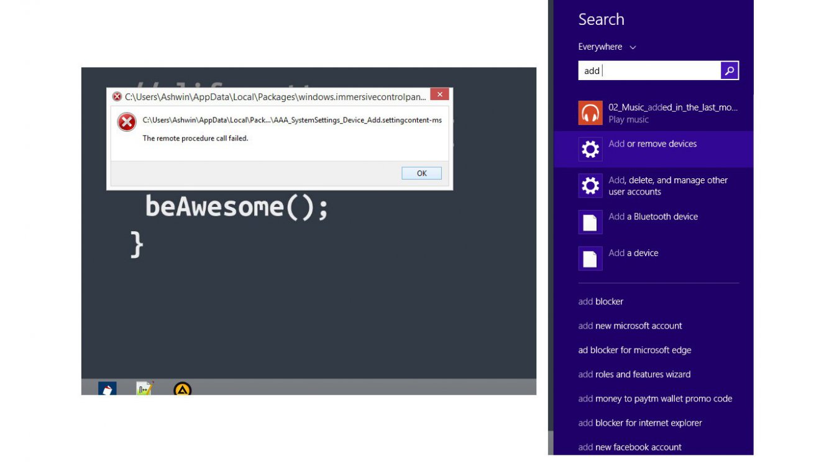The width and height of the screenshot is (829, 466).
Task: Click OK in the error dialog
Action: click(x=421, y=173)
